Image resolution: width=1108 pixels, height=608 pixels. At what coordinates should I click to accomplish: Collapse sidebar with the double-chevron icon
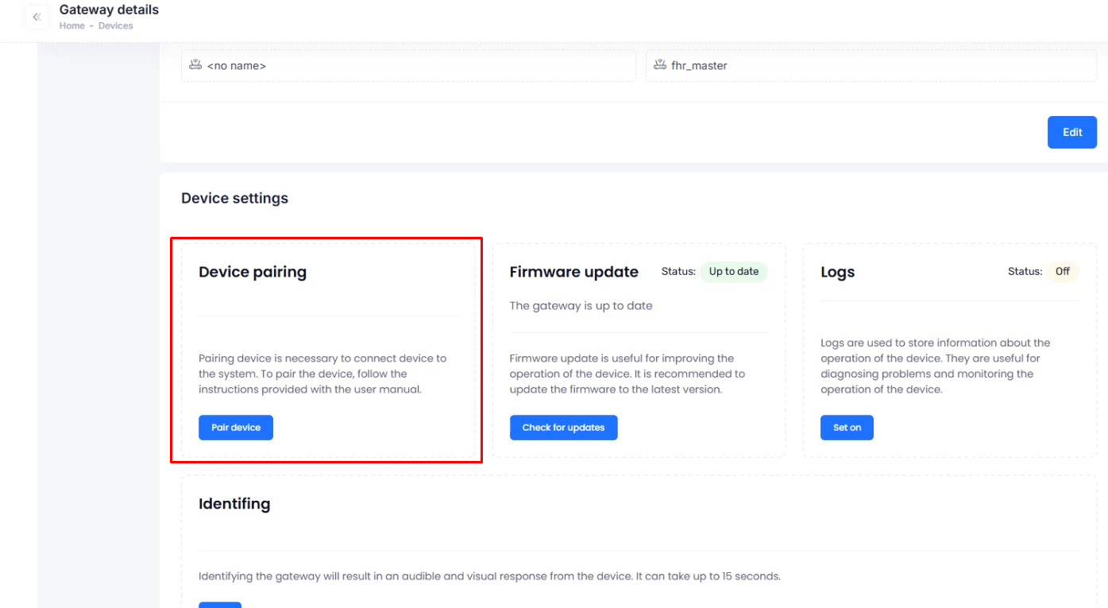(37, 17)
